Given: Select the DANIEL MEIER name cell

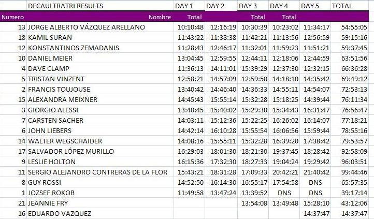Looking at the screenshot, I should pos(100,58).
